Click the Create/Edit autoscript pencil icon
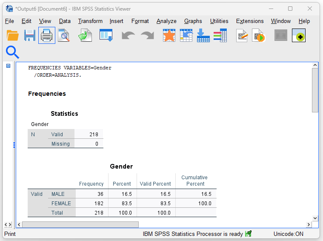Image resolution: width=323 pixels, height=241 pixels. point(242,35)
